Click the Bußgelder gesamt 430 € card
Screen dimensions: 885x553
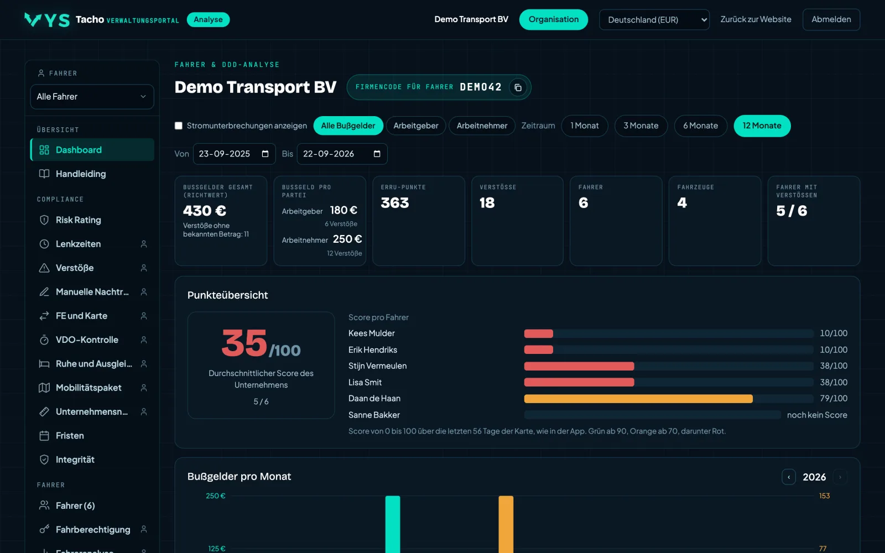221,221
